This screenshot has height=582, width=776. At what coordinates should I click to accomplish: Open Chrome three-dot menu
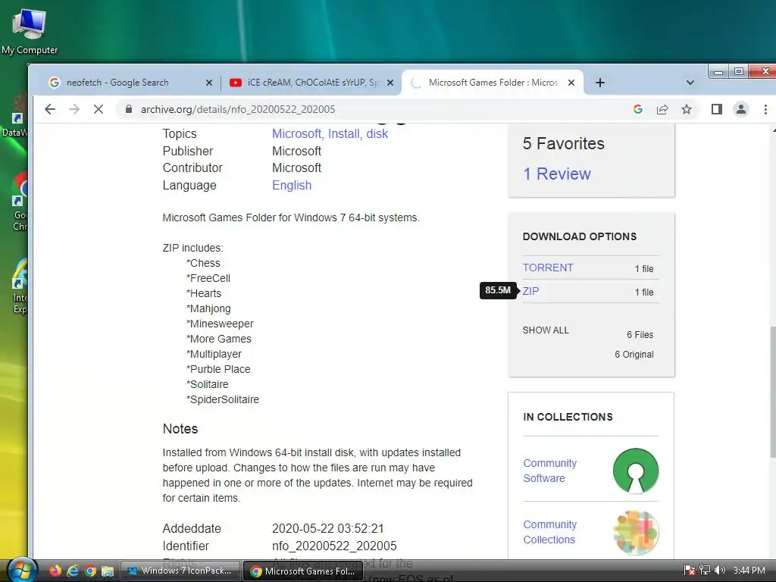(x=765, y=109)
